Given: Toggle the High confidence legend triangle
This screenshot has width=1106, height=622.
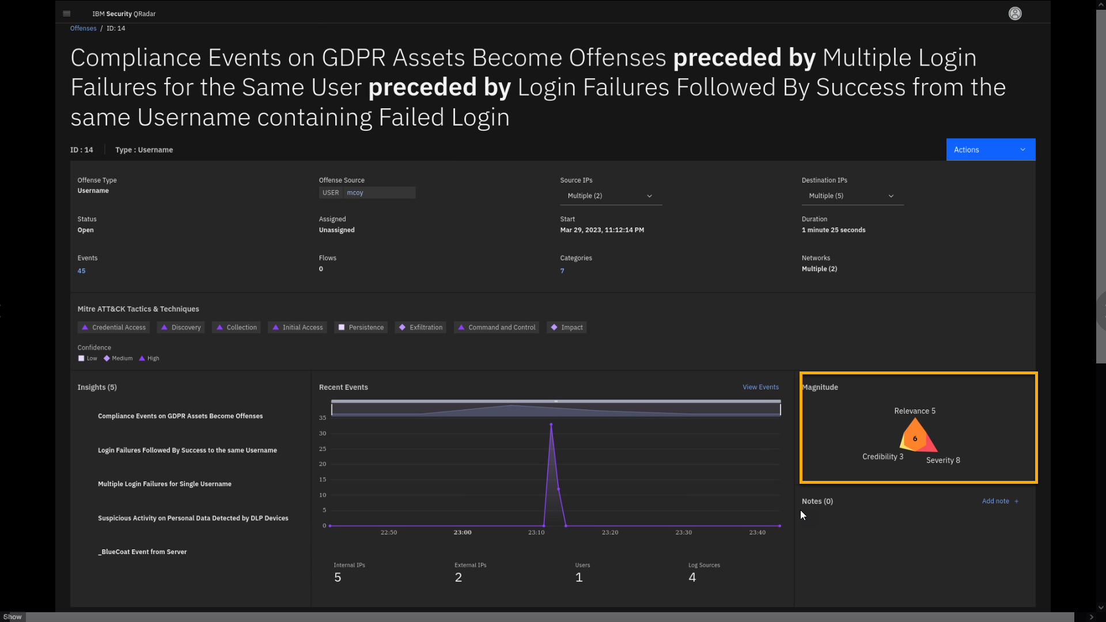Looking at the screenshot, I should (142, 358).
